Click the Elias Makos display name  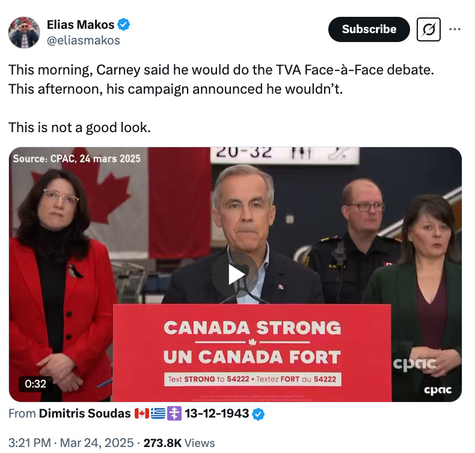point(81,25)
